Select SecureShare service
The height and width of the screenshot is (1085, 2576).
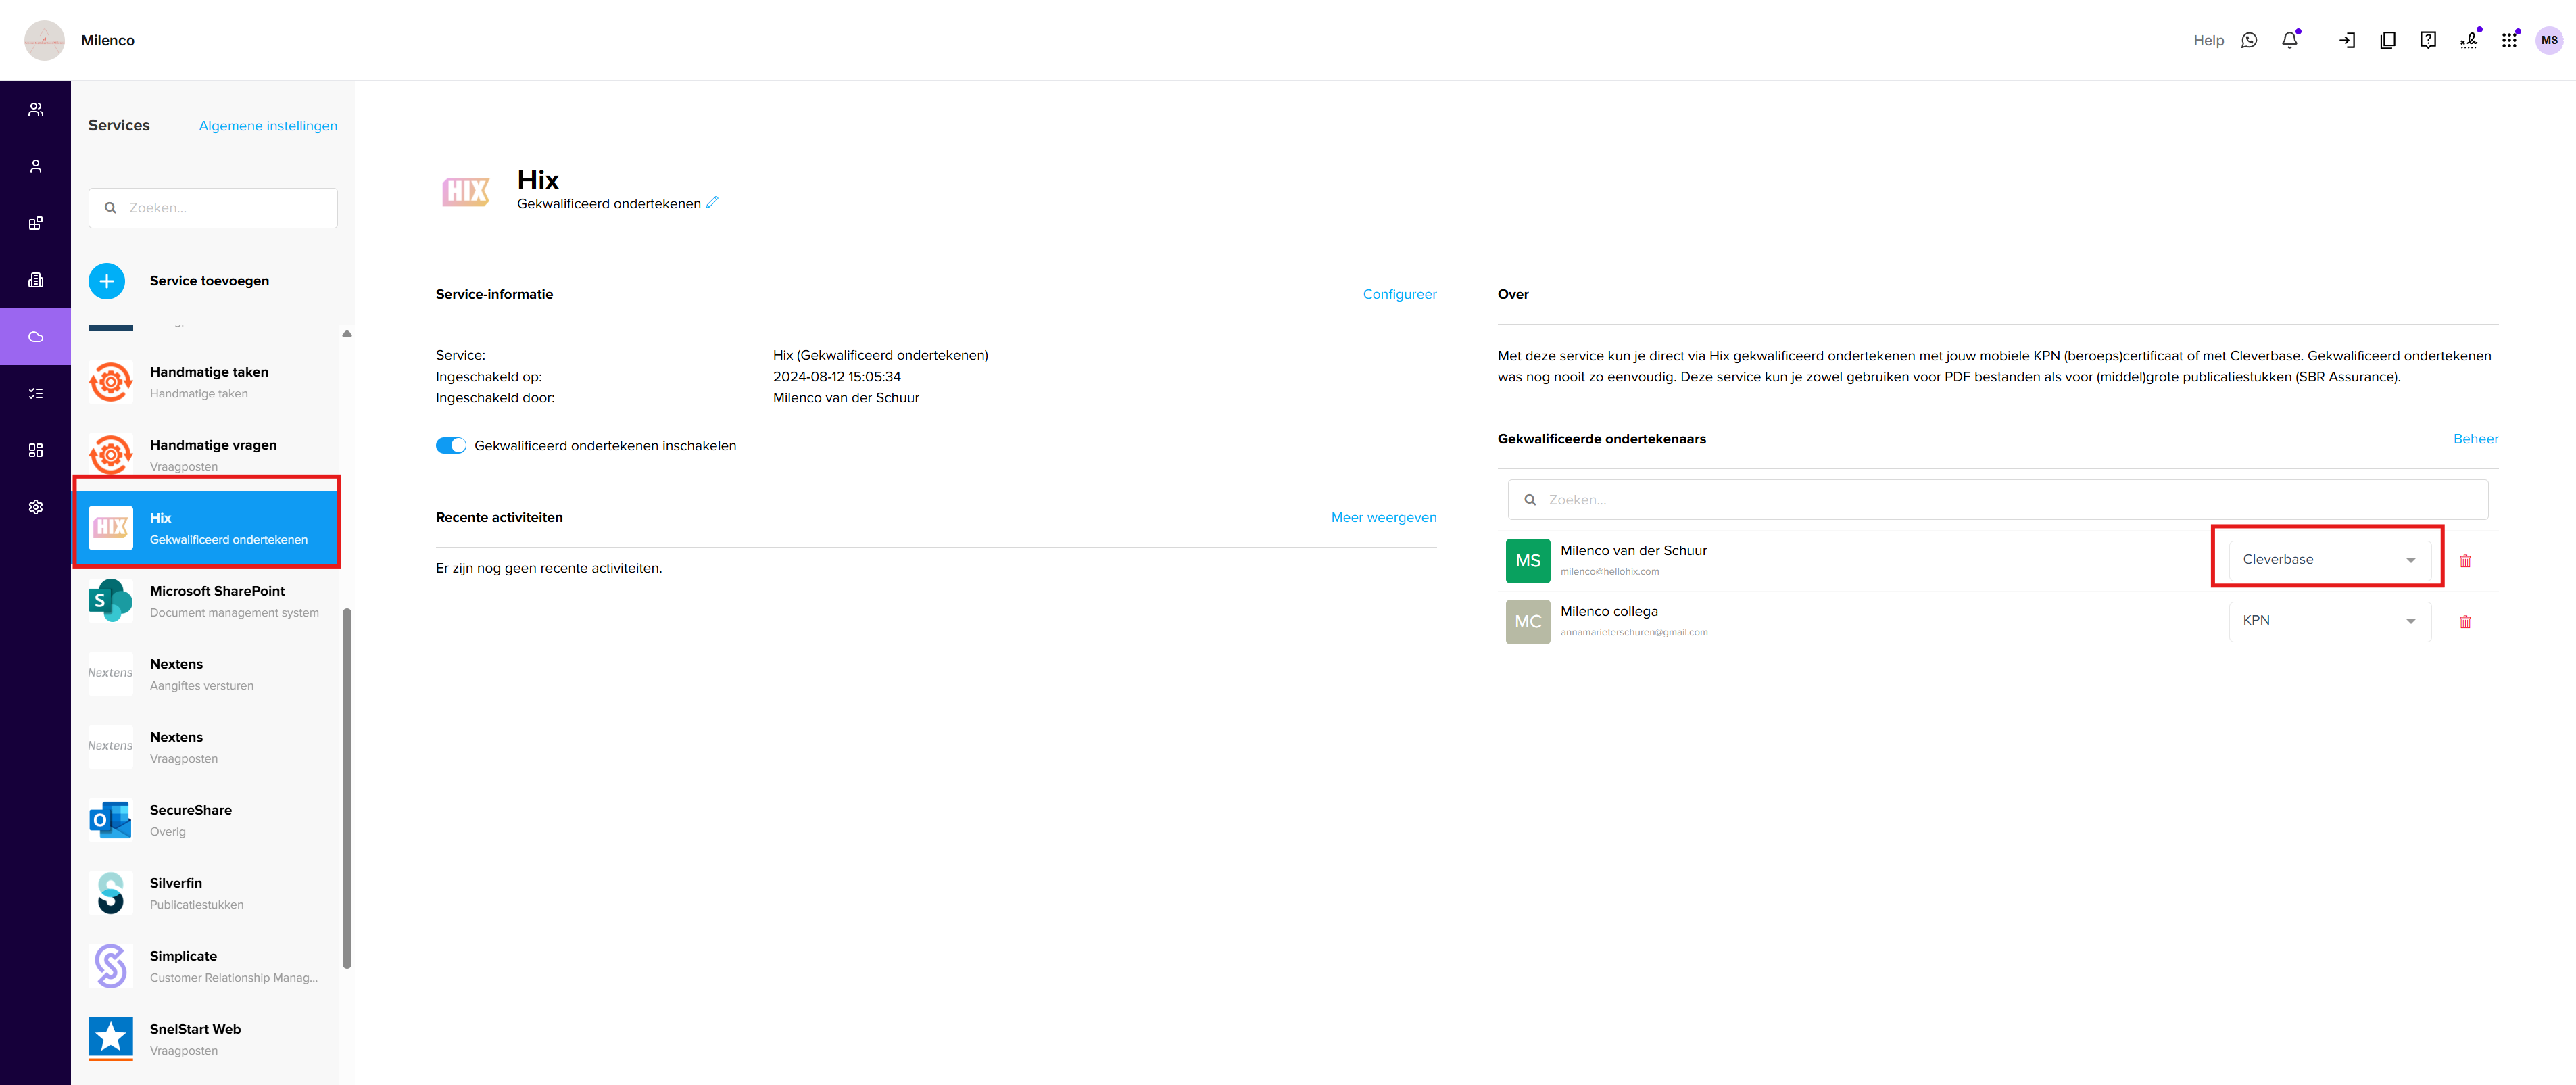206,820
